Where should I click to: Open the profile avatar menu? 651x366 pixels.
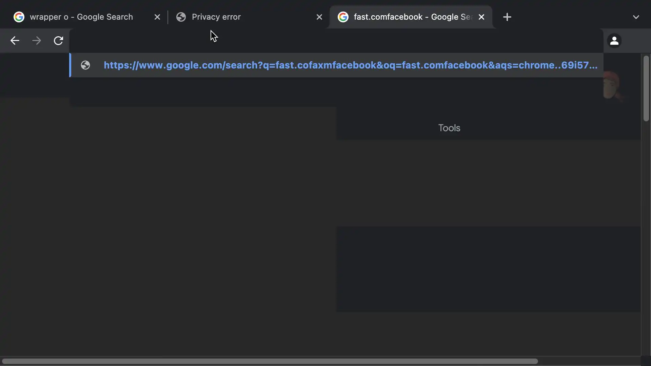[614, 41]
